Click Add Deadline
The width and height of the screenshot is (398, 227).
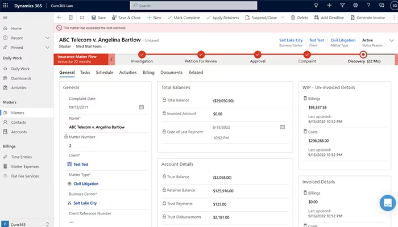329,18
